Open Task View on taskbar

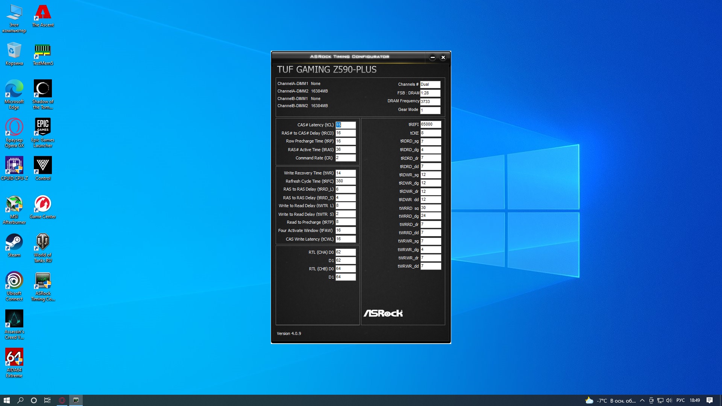pos(47,400)
